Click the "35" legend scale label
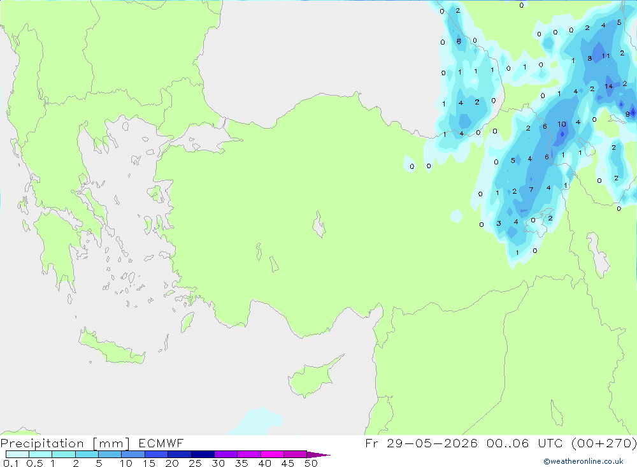 point(241,463)
